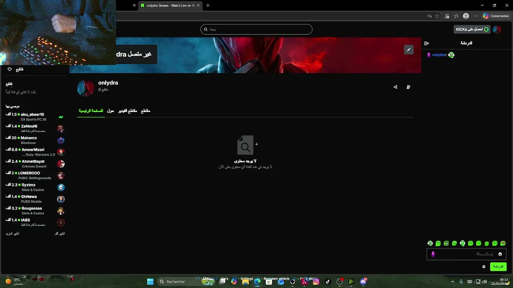Open the user avatar menu beside the KICKs button

(497, 29)
